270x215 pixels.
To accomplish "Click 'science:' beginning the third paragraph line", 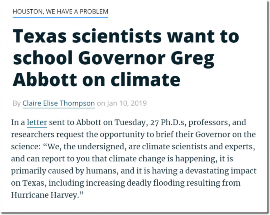I will [26, 147].
